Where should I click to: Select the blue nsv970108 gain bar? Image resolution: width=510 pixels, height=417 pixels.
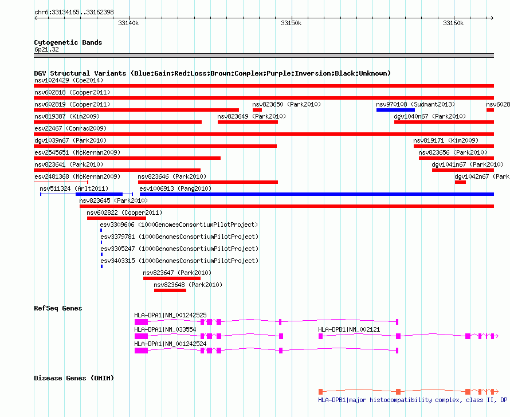pyautogui.click(x=395, y=110)
